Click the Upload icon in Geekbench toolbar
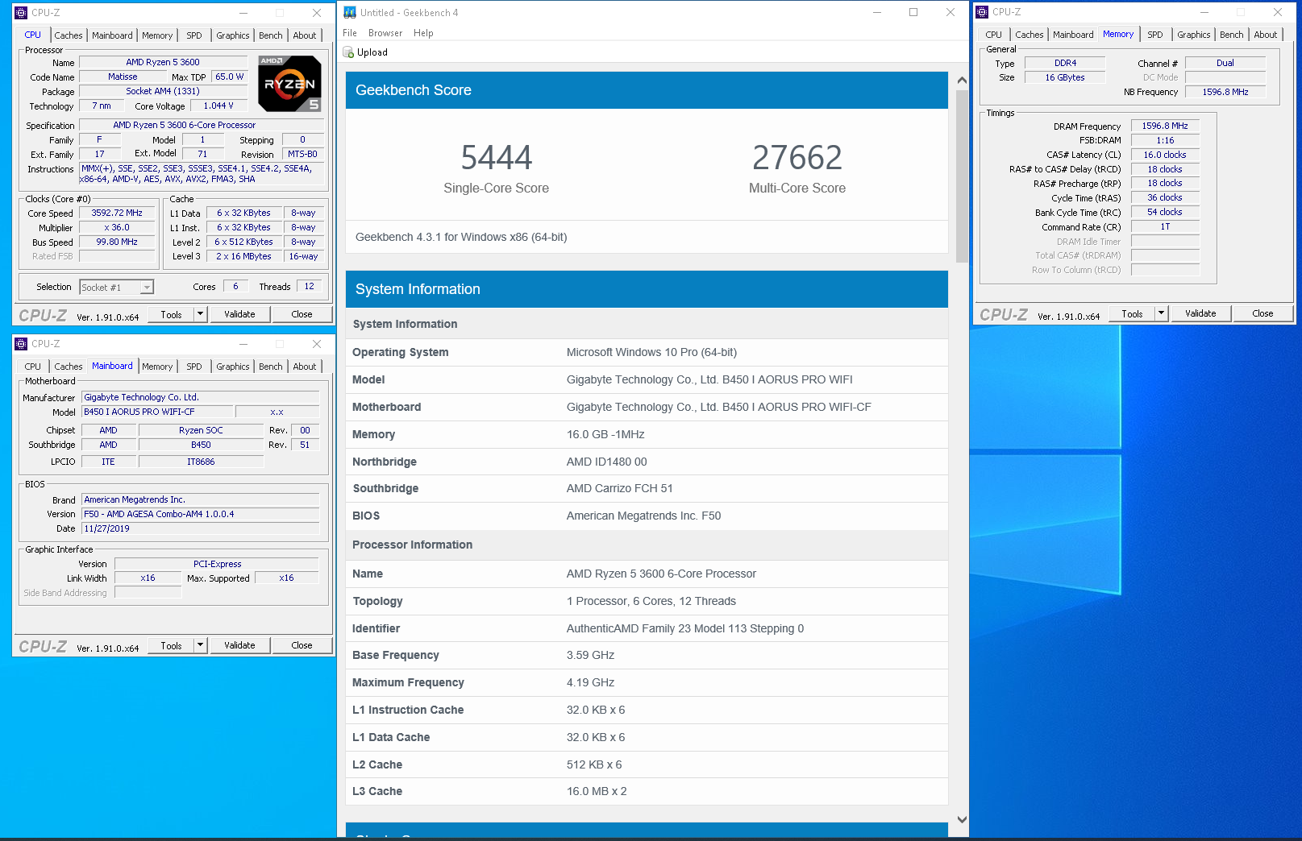Viewport: 1302px width, 841px height. pos(348,52)
